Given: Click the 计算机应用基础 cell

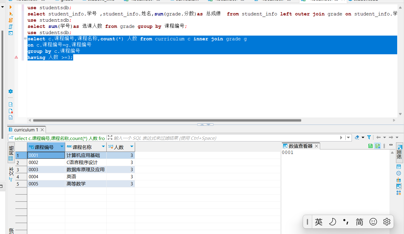Looking at the screenshot, I should click(x=86, y=155).
